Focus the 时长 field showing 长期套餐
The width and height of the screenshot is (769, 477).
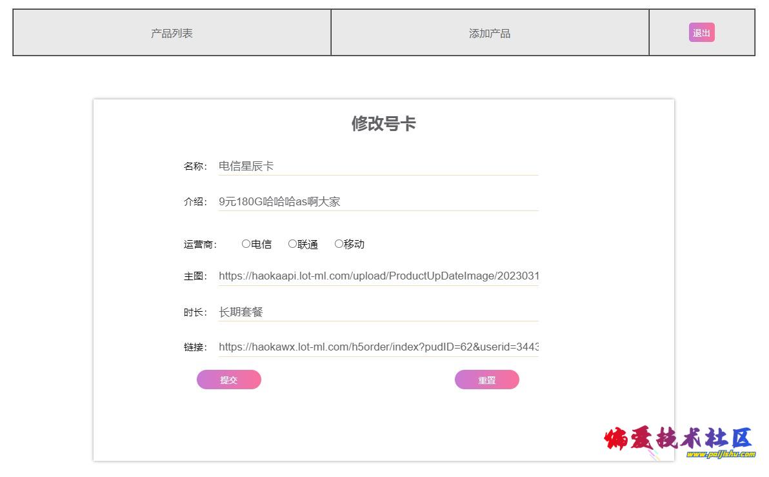pyautogui.click(x=378, y=312)
